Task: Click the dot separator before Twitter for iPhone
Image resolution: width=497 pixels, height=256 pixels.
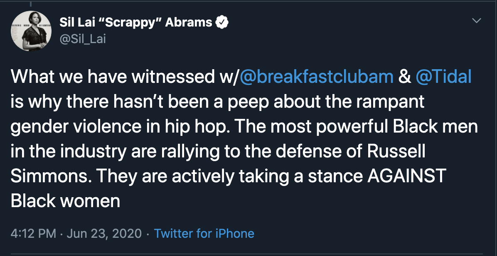Action: [x=148, y=233]
